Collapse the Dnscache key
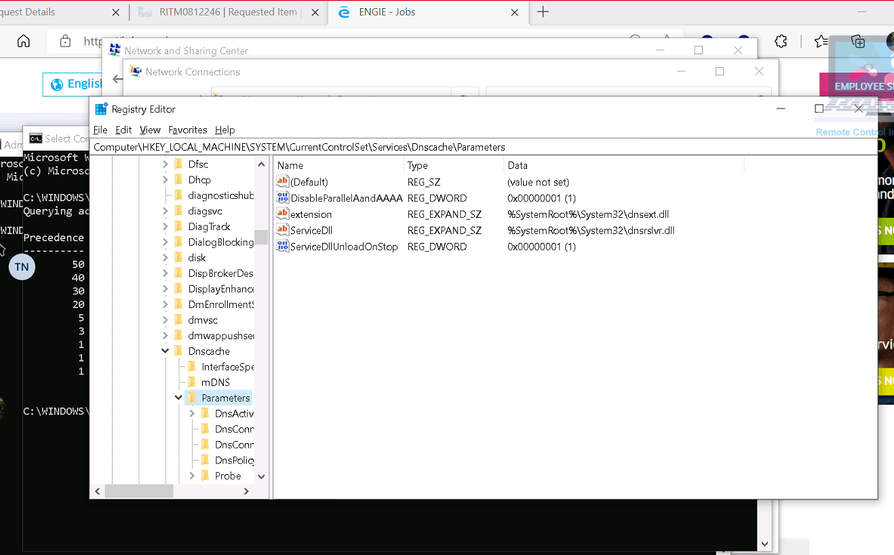This screenshot has height=555, width=894. (166, 351)
